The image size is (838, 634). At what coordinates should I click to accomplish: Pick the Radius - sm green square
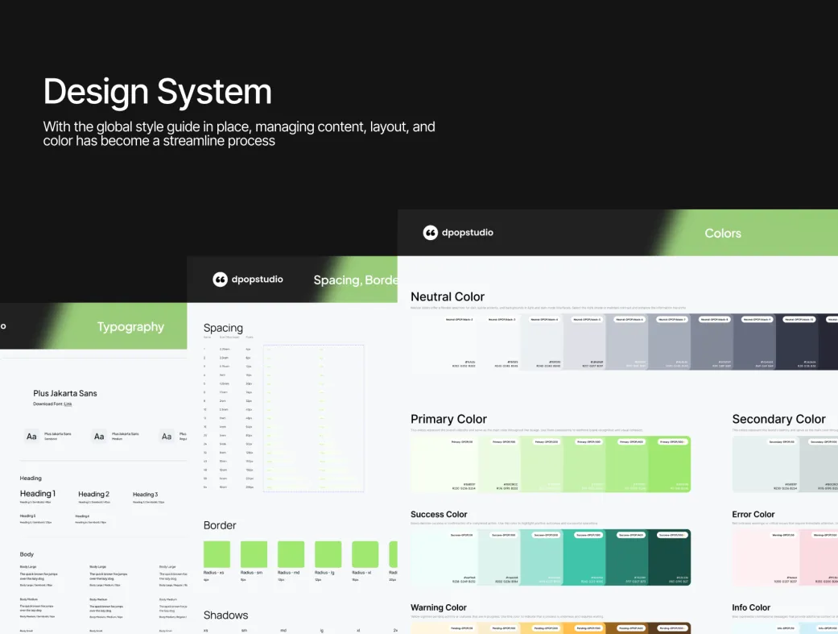(254, 554)
